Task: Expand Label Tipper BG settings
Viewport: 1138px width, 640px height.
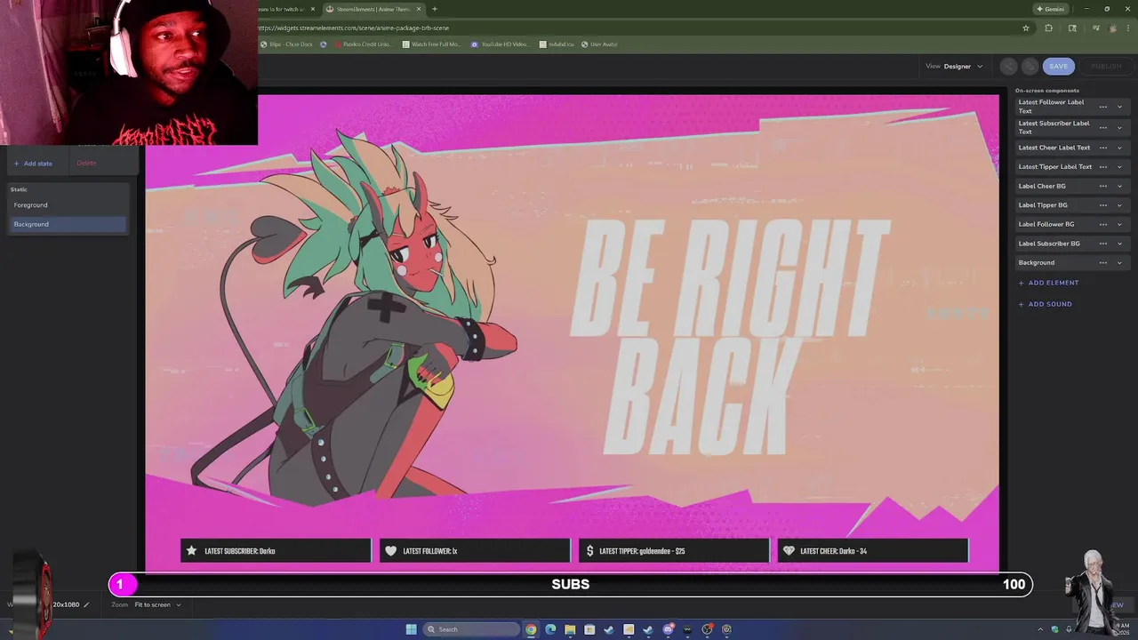Action: tap(1119, 204)
